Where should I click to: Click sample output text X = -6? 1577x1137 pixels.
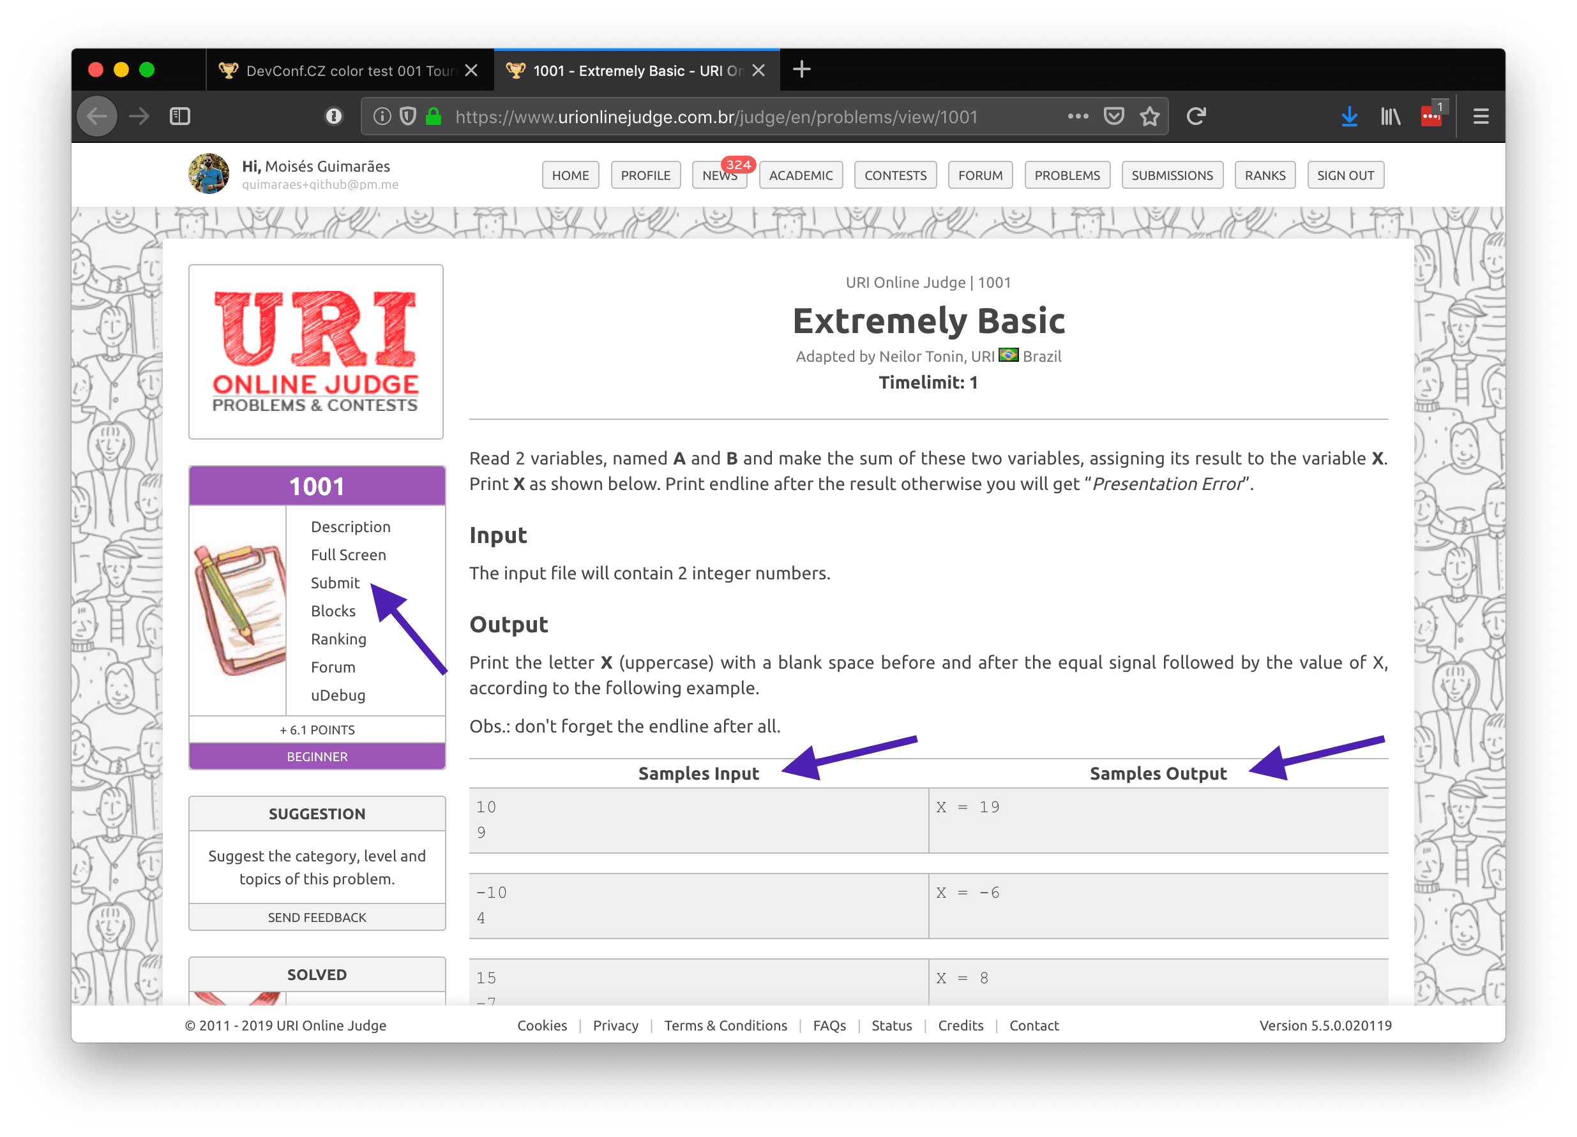968,893
